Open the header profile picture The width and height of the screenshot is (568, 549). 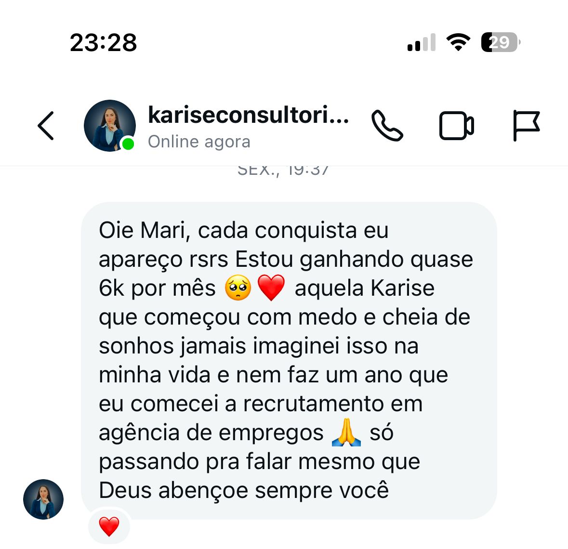pyautogui.click(x=109, y=126)
